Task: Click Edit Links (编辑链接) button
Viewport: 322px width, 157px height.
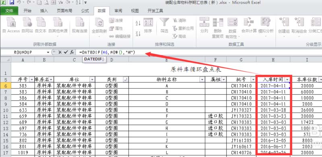Action: pos(120,36)
